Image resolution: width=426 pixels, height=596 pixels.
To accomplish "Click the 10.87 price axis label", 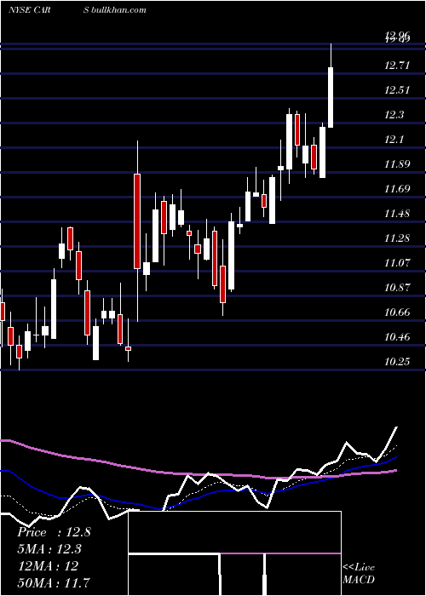I will click(x=397, y=288).
